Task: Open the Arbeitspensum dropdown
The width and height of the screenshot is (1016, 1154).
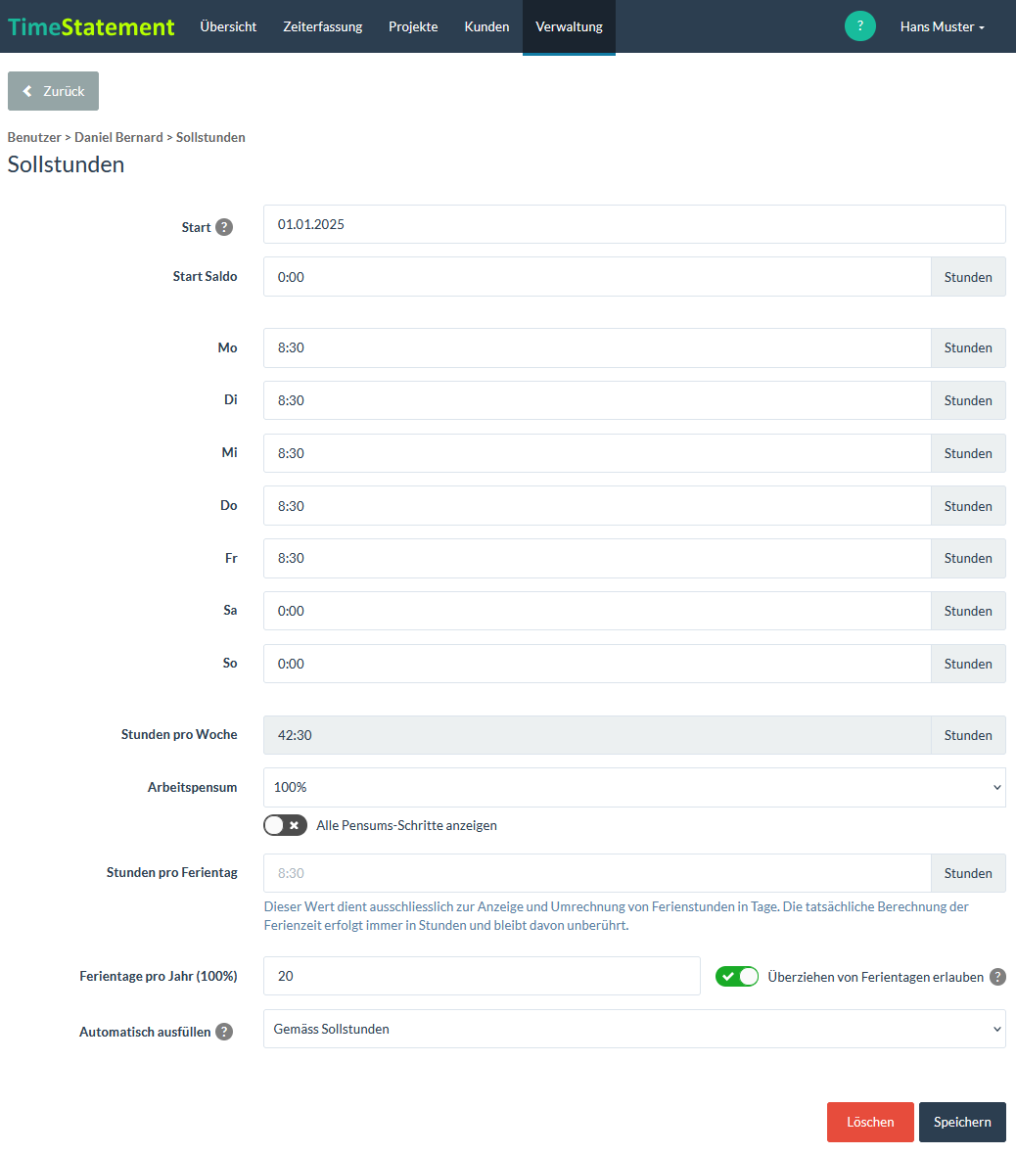Action: point(634,788)
